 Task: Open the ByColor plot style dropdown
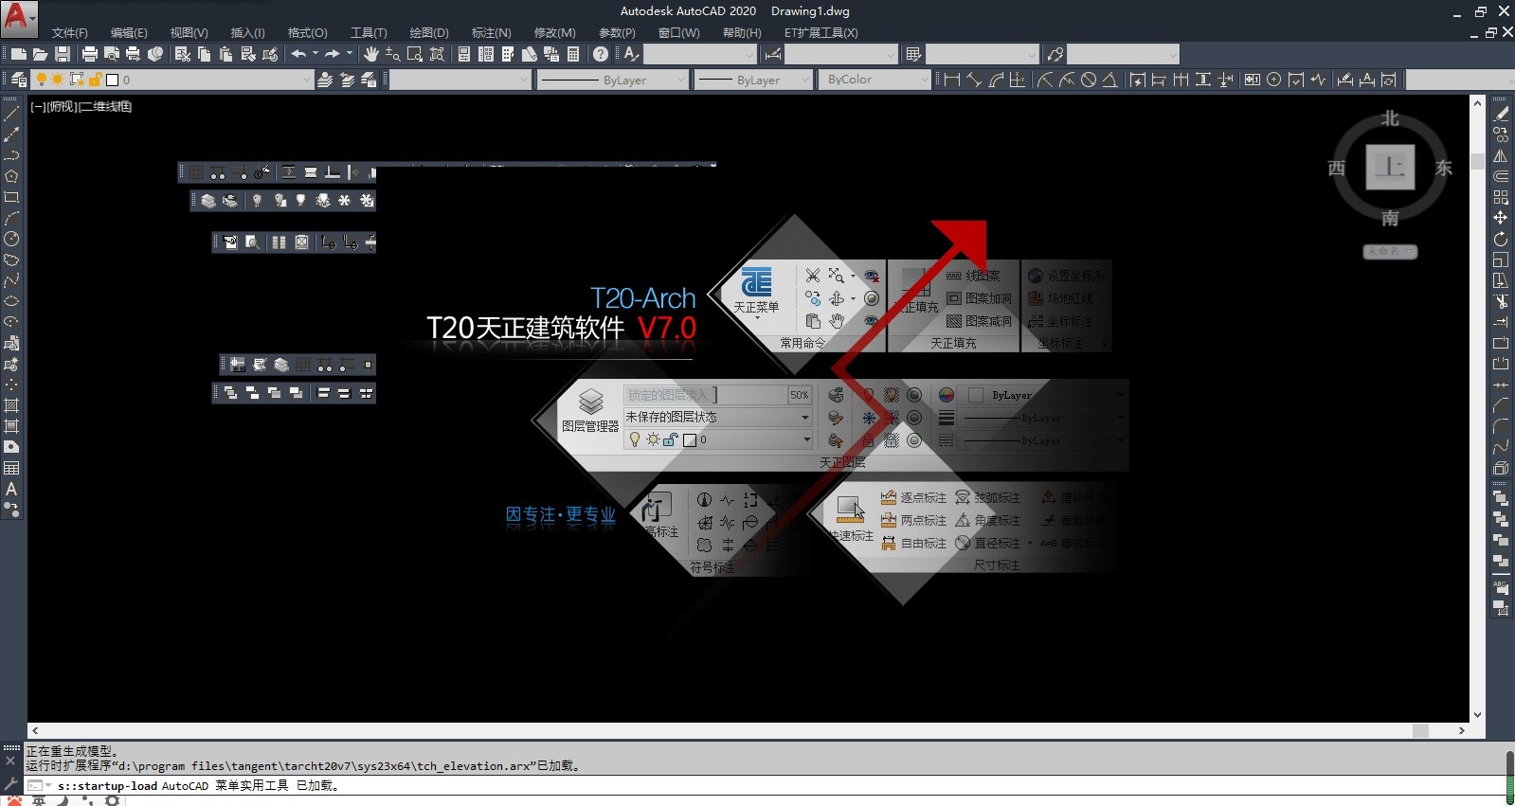(x=926, y=81)
